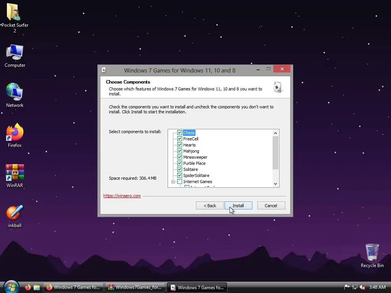
Task: Select the Computer desktop icon
Action: 15,56
